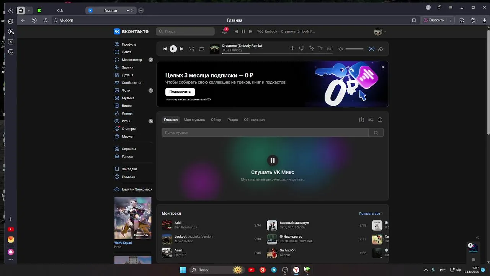Viewport: 490px width, 276px height.
Task: Add Dreamers track to my music
Action: (292, 48)
